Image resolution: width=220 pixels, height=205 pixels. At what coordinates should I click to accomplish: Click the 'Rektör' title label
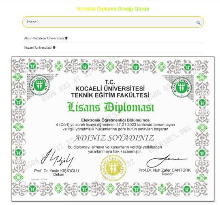point(167,174)
